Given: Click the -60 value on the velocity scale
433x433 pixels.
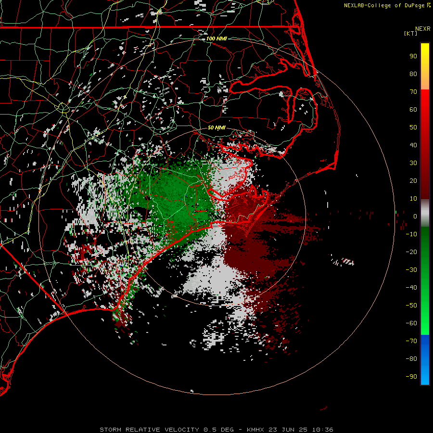Looking at the screenshot, I should coord(411,323).
